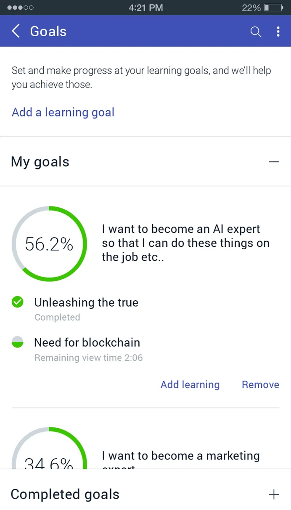The image size is (291, 510).
Task: Tap the Goals page title
Action: pos(48,32)
